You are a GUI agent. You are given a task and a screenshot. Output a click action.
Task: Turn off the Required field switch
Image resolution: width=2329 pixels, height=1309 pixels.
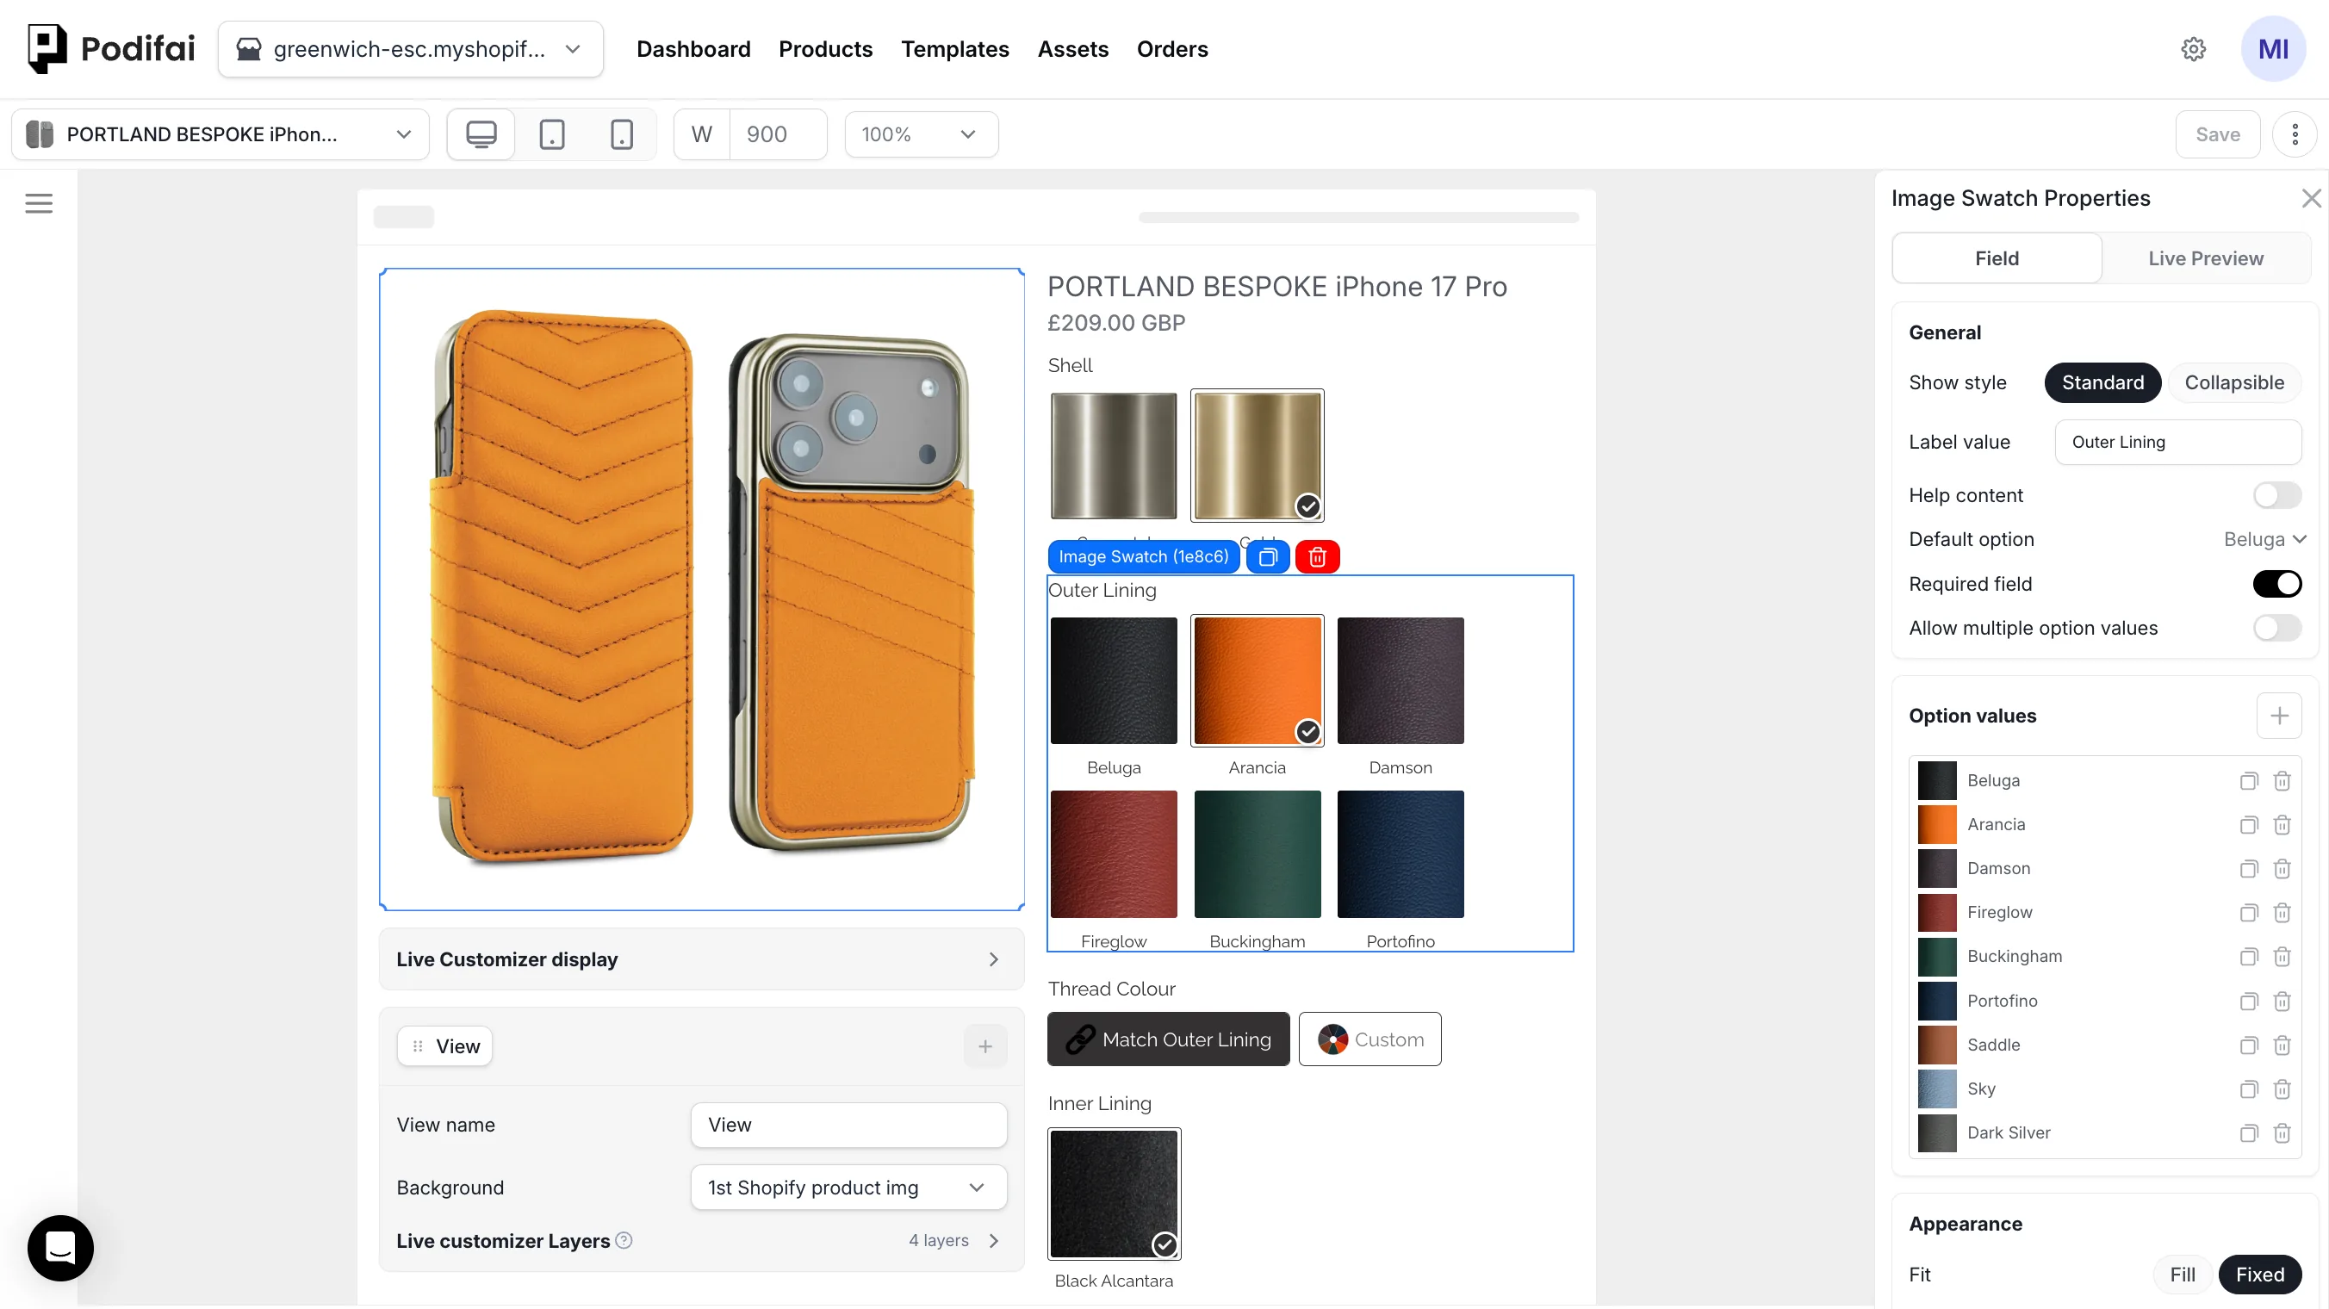(2276, 584)
